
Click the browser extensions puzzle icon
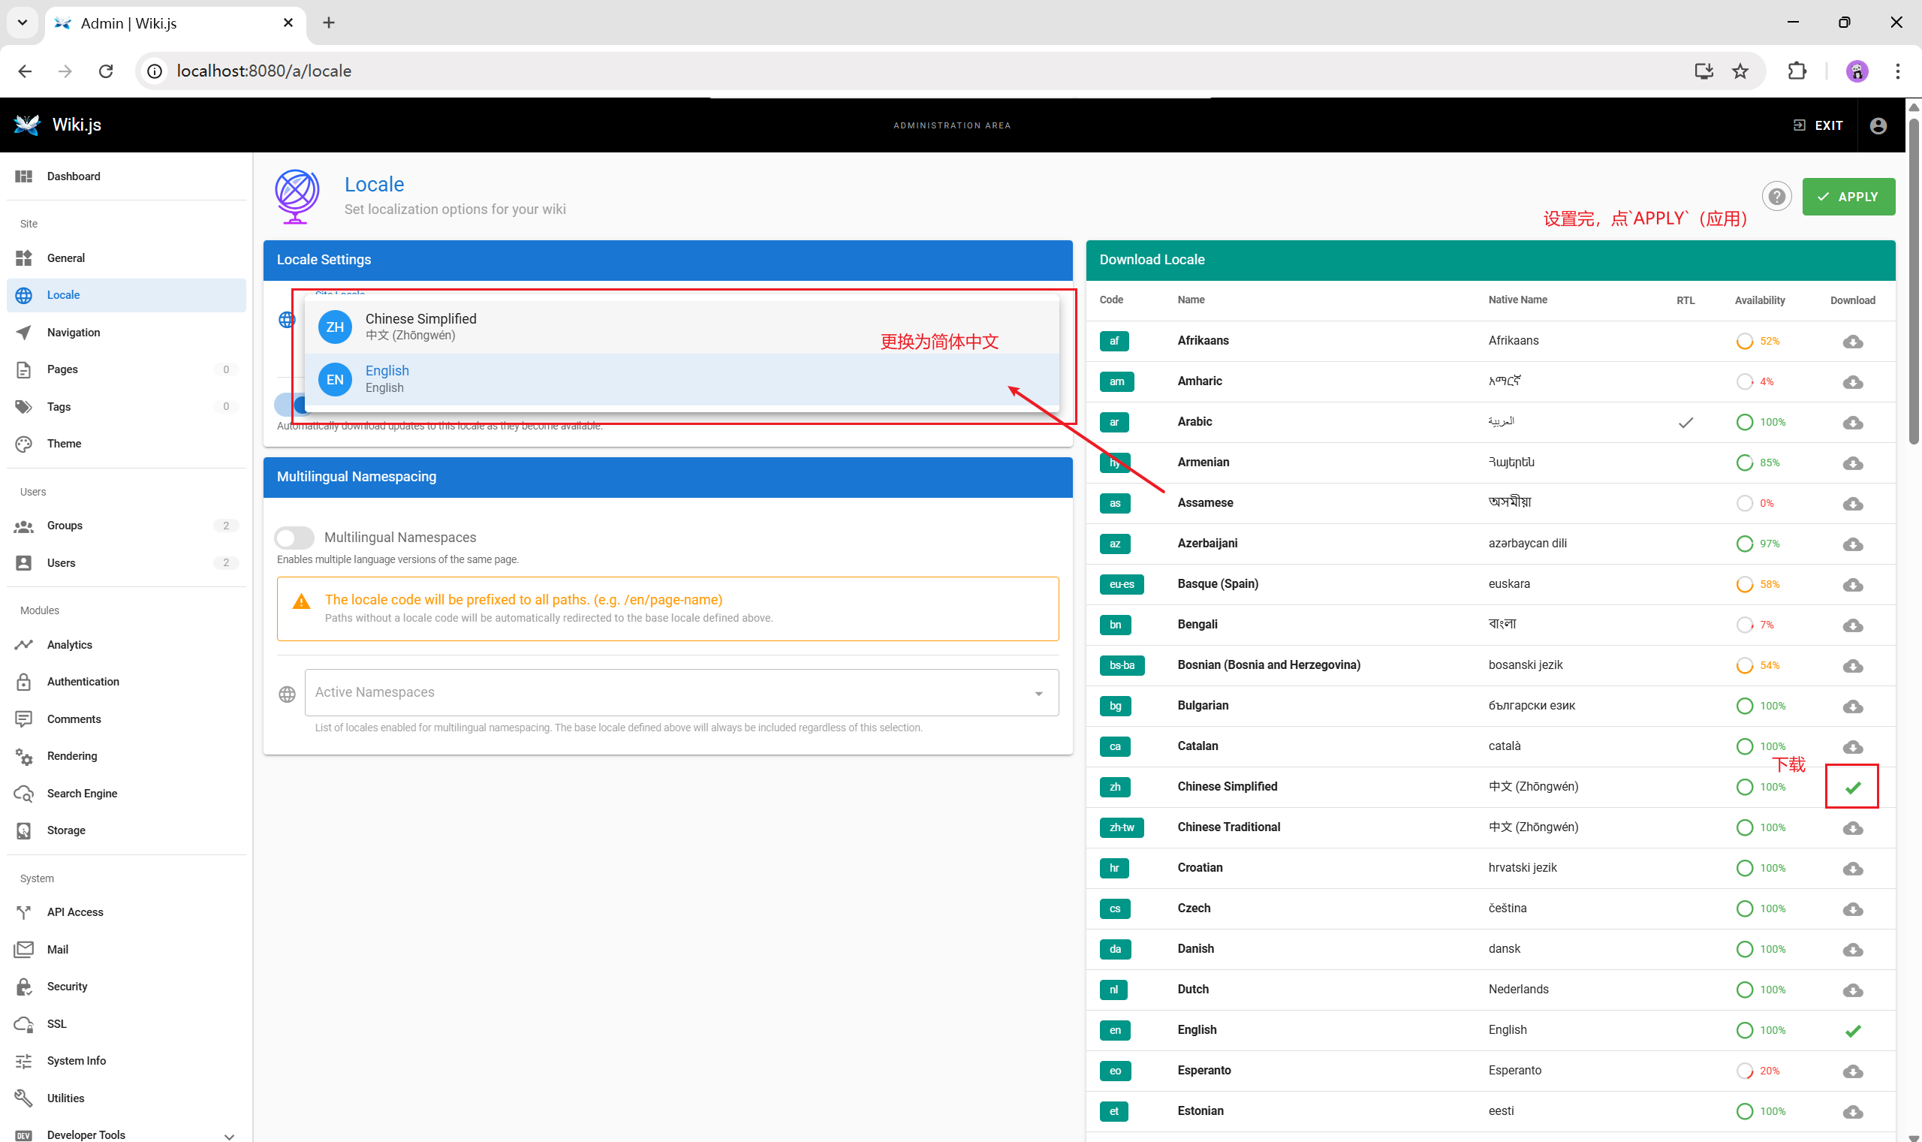(1797, 71)
